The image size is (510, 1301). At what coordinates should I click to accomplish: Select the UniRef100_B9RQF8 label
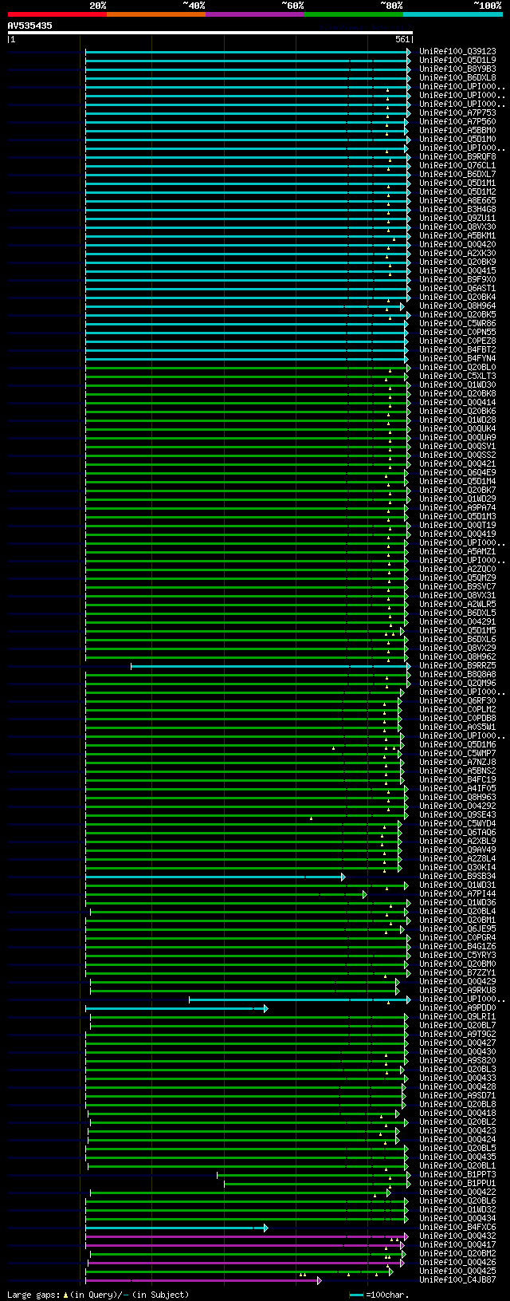point(457,157)
